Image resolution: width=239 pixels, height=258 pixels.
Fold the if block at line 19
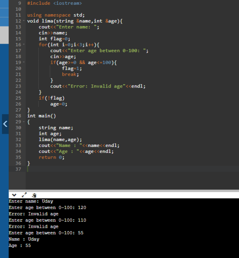click(x=24, y=62)
